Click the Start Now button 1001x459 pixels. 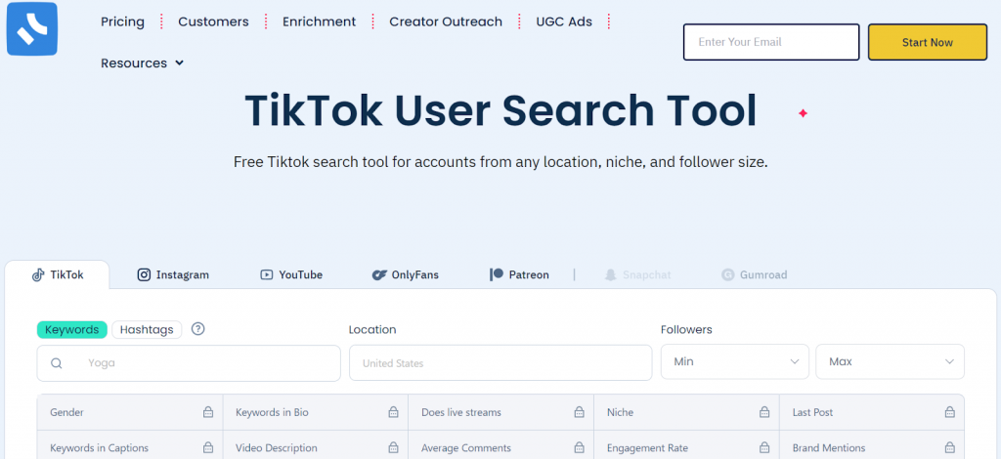pyautogui.click(x=928, y=42)
